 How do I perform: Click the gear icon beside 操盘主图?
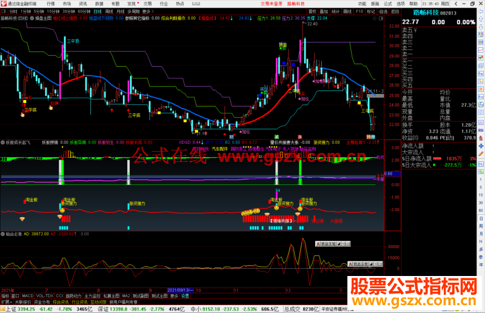32,18
